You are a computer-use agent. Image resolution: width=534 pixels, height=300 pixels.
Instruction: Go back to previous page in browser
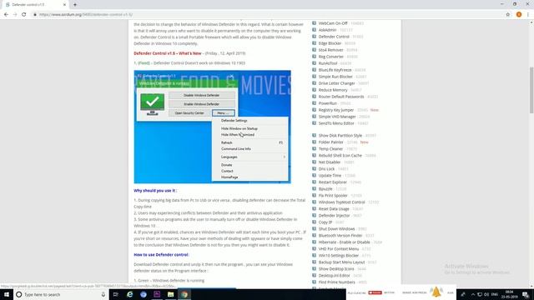(6, 15)
